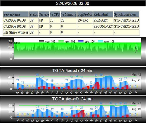This screenshot has width=146, height=123.
Task: Click memory value 28 for CARGOS102DB
Action: [63, 20]
